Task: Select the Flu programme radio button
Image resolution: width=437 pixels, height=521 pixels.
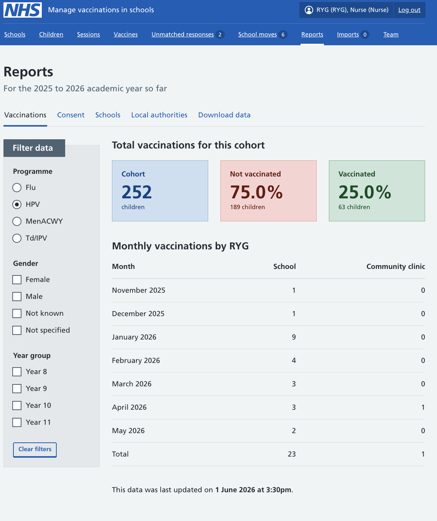Action: 17,188
